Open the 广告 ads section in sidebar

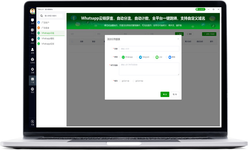(x=32, y=80)
